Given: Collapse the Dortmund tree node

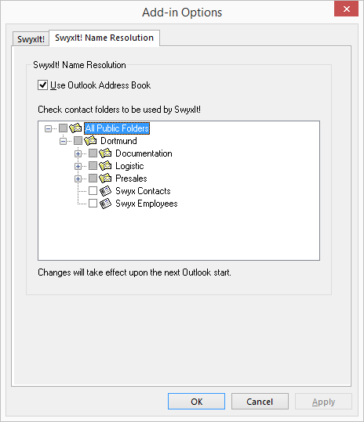Looking at the screenshot, I should [x=63, y=141].
